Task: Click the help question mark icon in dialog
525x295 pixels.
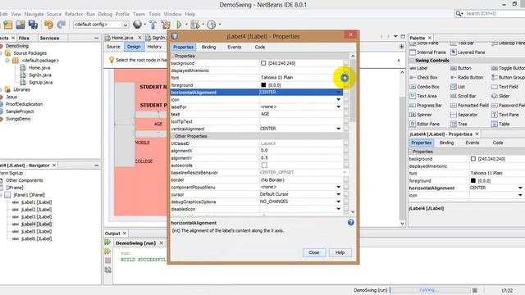Action: click(350, 222)
